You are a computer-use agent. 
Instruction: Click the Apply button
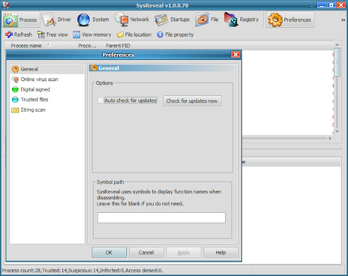click(184, 253)
